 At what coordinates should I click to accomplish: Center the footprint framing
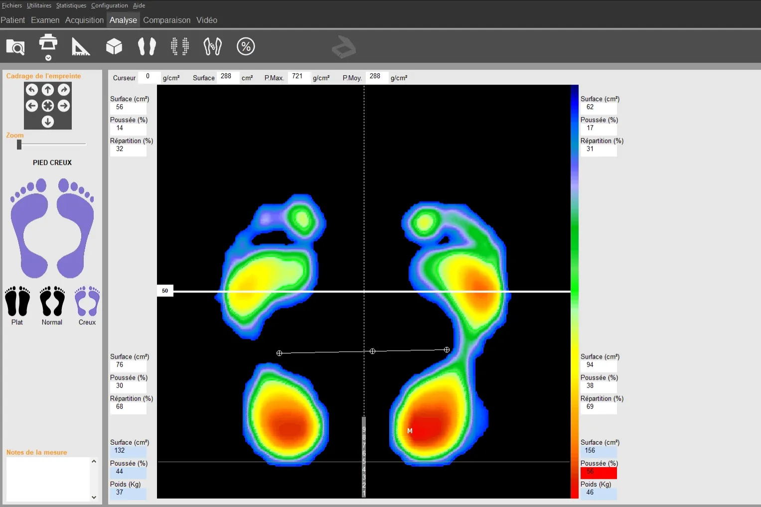tap(48, 106)
